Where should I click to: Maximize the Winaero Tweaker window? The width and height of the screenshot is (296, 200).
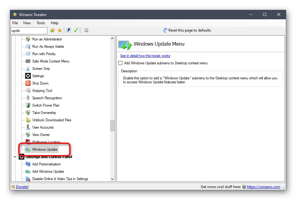[265, 14]
